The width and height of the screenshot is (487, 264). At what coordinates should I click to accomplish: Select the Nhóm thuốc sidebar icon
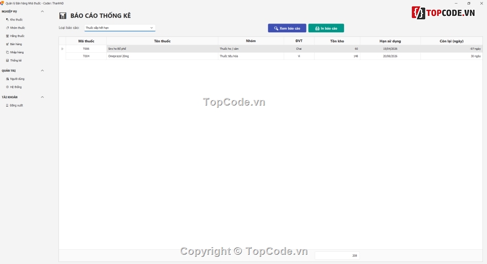(8, 28)
